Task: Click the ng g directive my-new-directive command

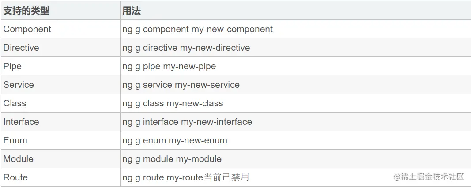Action: click(186, 48)
